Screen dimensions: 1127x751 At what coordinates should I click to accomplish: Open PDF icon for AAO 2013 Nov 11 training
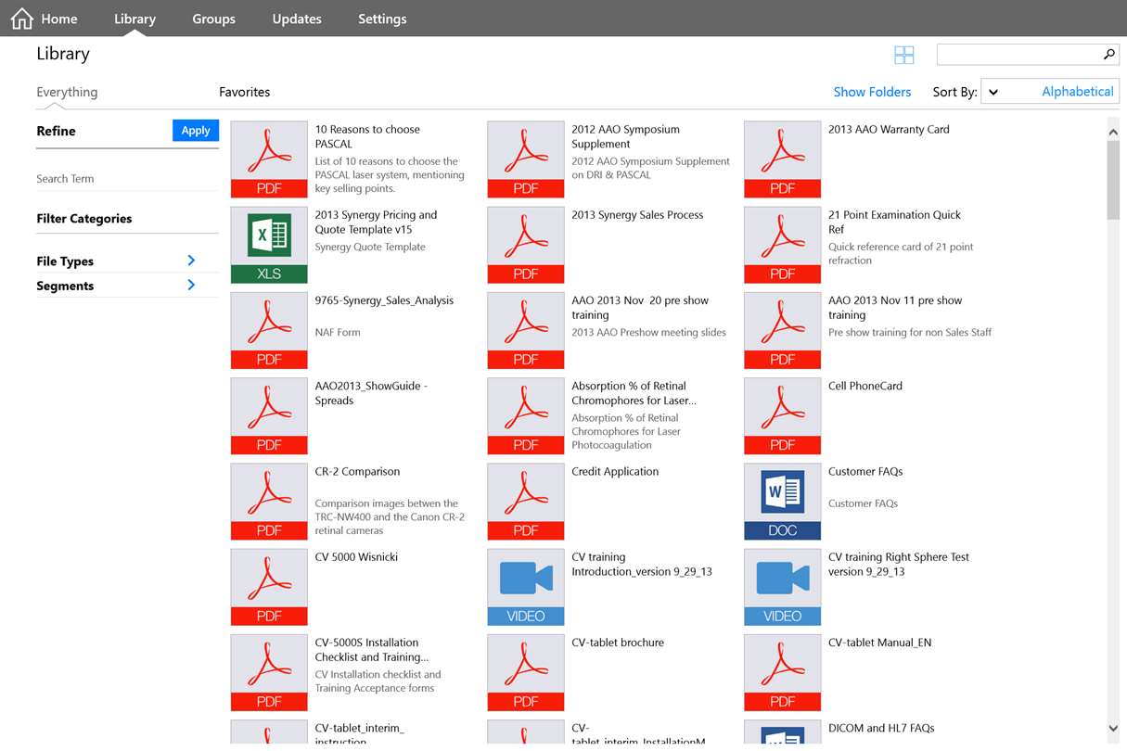(783, 331)
